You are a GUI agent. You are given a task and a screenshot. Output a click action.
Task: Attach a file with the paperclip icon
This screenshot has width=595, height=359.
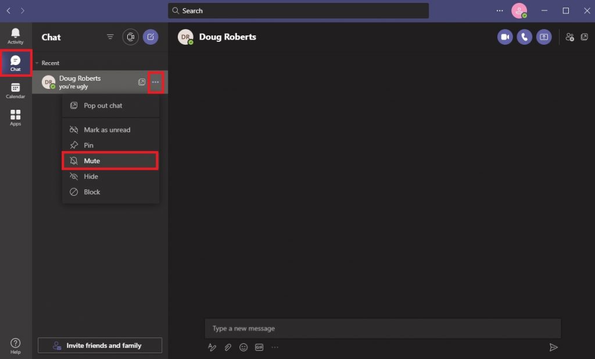(228, 347)
